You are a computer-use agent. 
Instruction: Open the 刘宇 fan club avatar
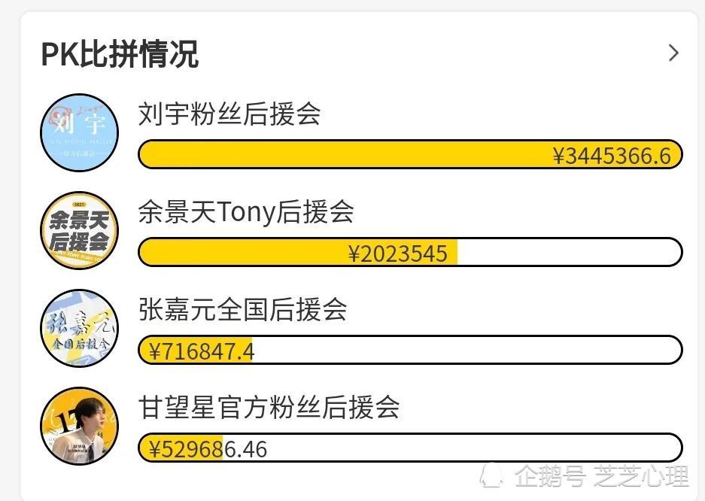[80, 132]
